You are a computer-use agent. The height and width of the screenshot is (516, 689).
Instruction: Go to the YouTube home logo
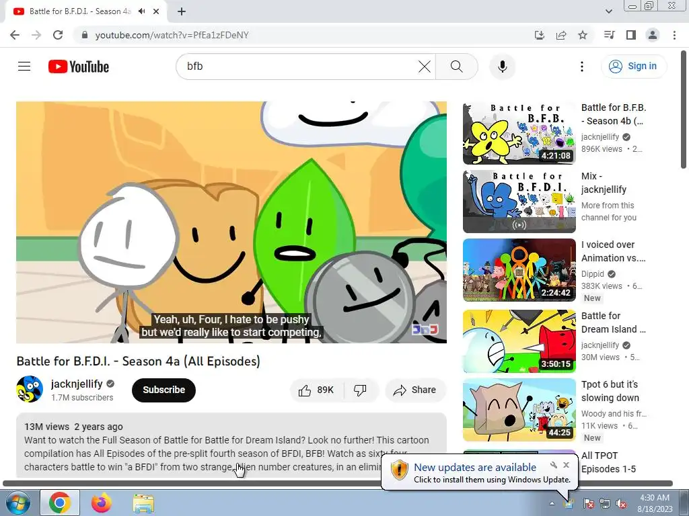click(79, 67)
